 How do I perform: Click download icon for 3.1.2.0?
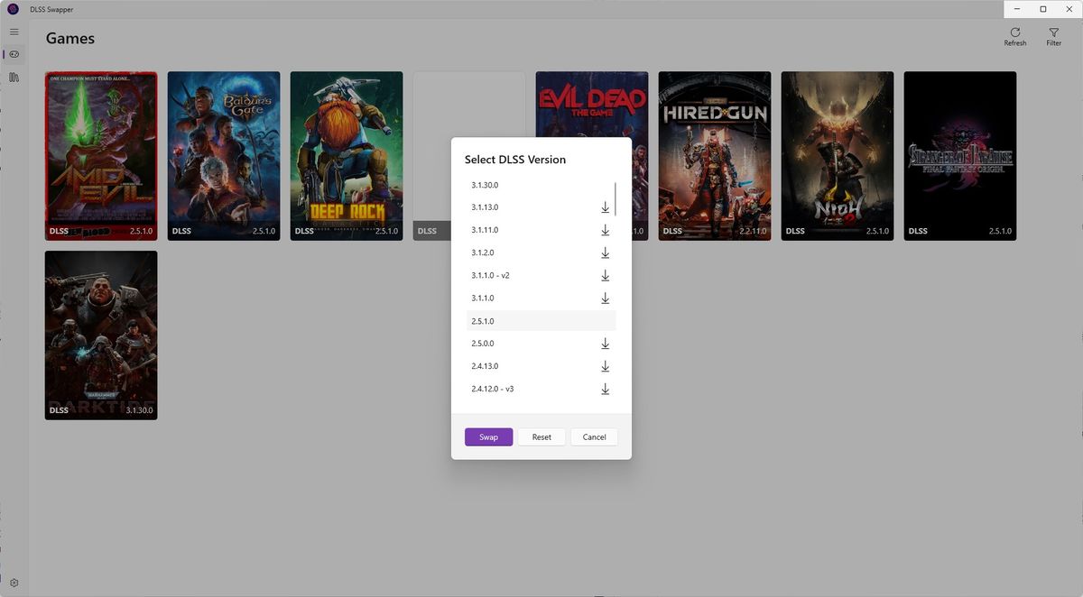tap(605, 253)
